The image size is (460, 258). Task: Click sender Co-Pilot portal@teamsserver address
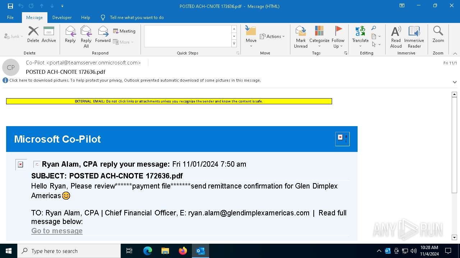83,63
